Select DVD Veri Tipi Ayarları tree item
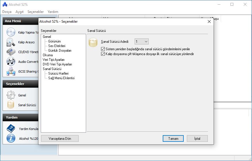This screenshot has height=161, width=252. pyautogui.click(x=57, y=64)
